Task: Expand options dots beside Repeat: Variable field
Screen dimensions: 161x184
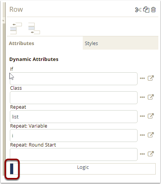Action: pyautogui.click(x=142, y=135)
